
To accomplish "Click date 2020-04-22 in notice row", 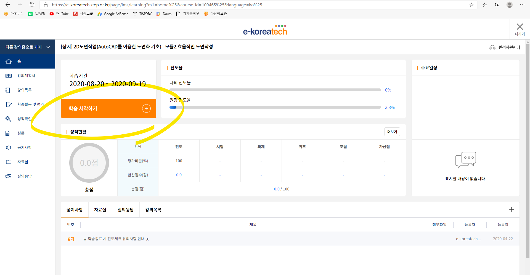I will [503, 239].
